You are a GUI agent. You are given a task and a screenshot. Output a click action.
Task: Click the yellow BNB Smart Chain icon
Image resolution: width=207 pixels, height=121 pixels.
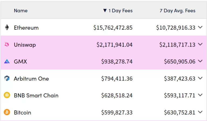7,95
